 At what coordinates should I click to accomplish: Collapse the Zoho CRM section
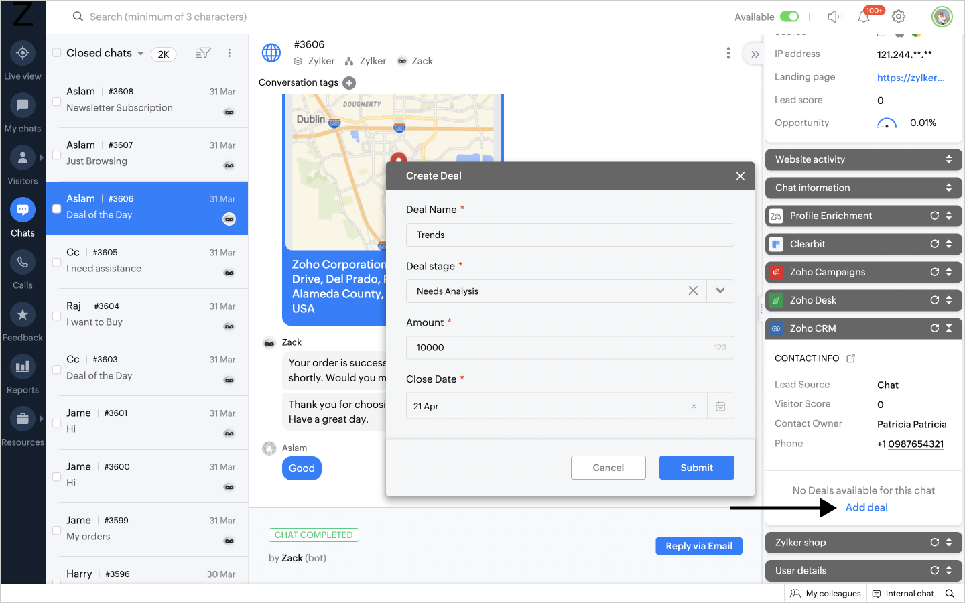949,328
